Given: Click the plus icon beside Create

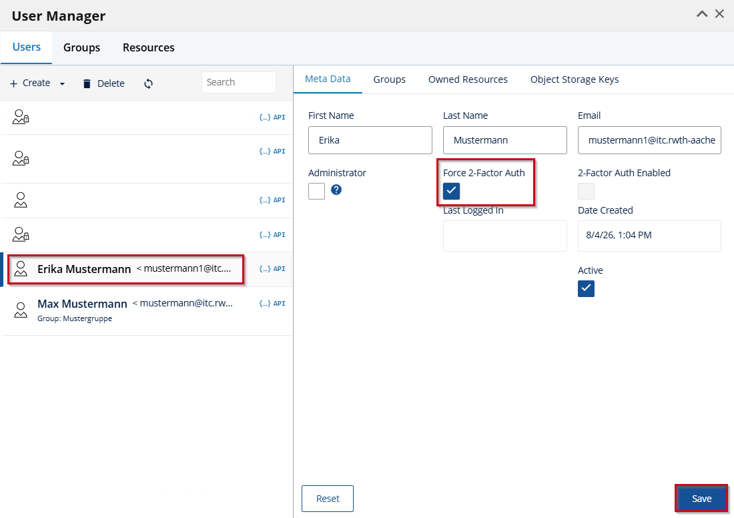Looking at the screenshot, I should click(13, 83).
